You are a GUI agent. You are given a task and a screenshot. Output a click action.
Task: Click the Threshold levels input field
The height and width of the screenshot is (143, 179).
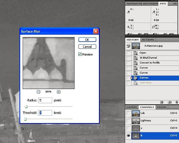coord(45,113)
